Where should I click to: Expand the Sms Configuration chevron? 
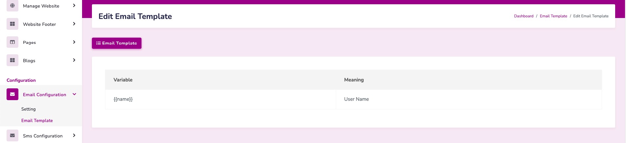[x=74, y=135]
